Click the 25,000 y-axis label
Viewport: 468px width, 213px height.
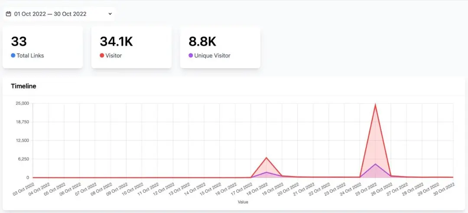(x=22, y=103)
